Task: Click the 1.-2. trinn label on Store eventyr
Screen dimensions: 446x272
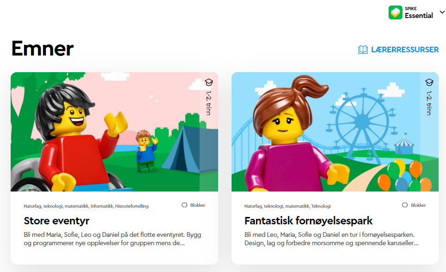Action: pyautogui.click(x=209, y=103)
